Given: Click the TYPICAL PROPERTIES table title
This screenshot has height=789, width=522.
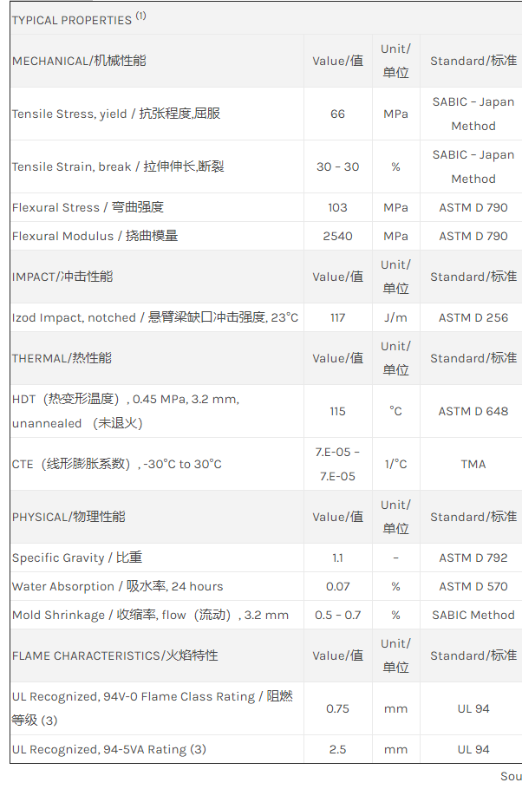Looking at the screenshot, I should coord(79,19).
